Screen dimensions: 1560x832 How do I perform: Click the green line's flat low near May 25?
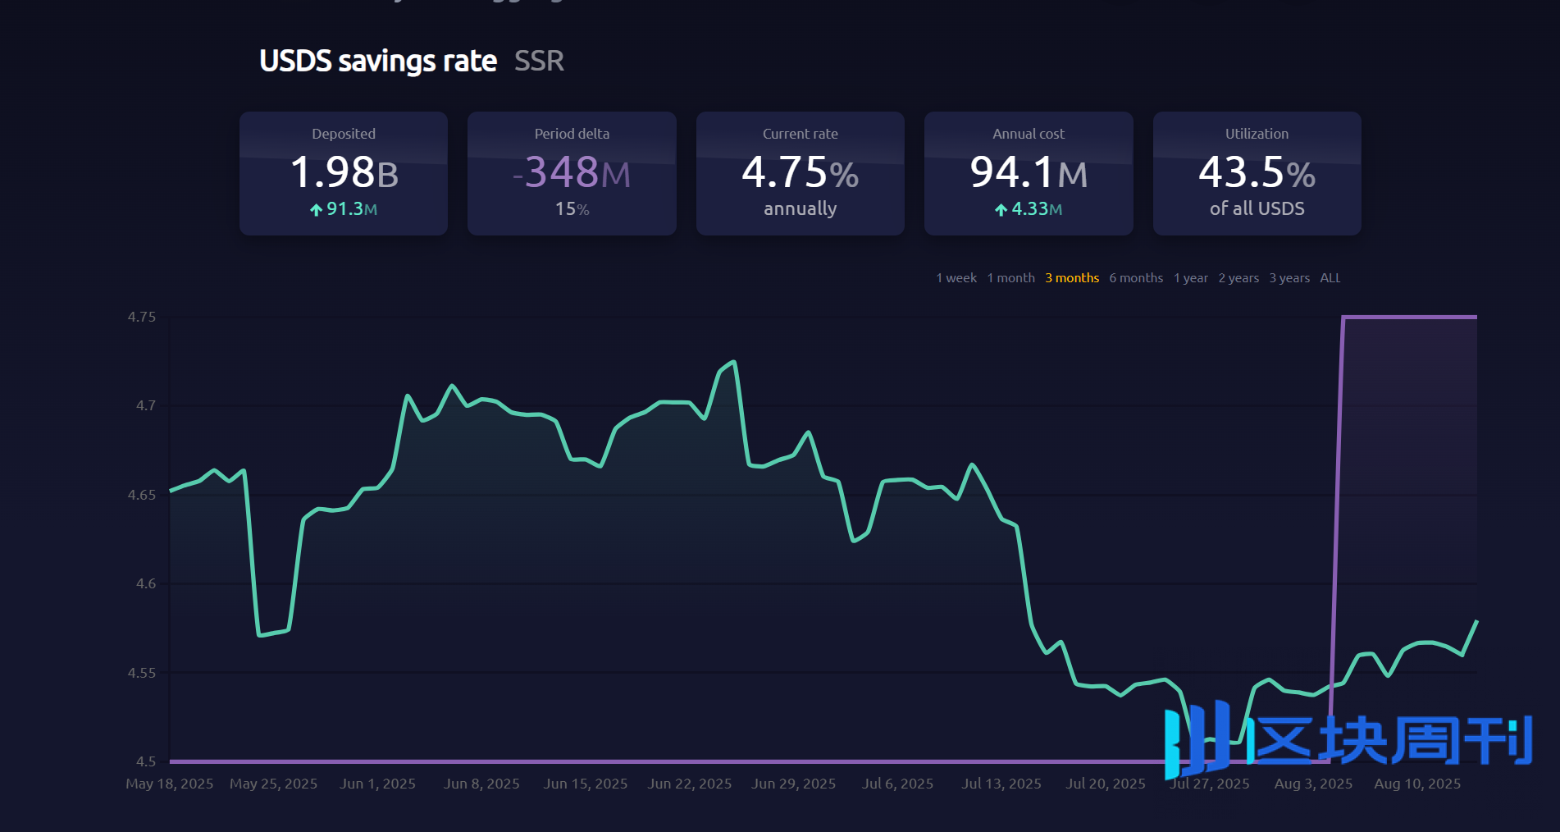click(274, 633)
